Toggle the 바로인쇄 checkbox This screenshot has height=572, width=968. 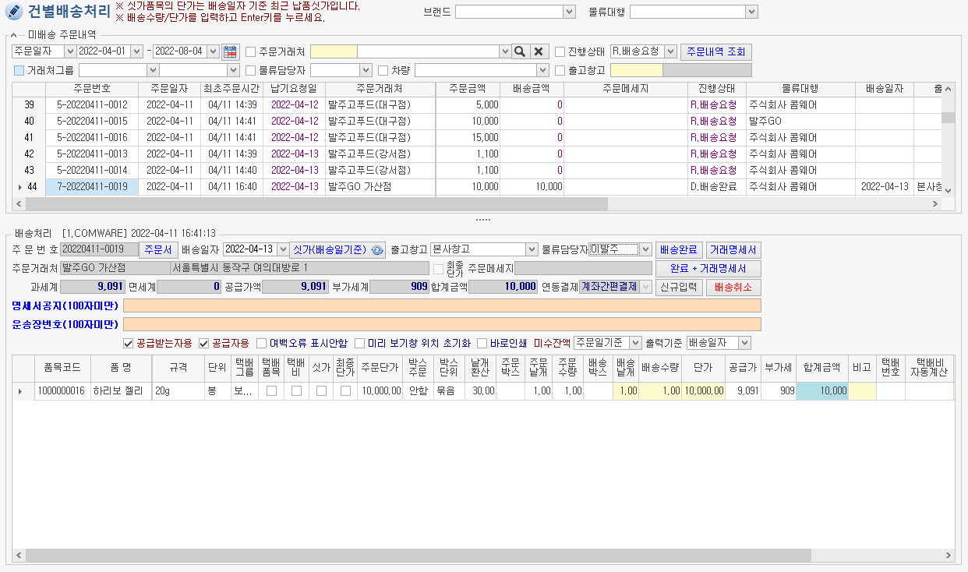point(482,343)
